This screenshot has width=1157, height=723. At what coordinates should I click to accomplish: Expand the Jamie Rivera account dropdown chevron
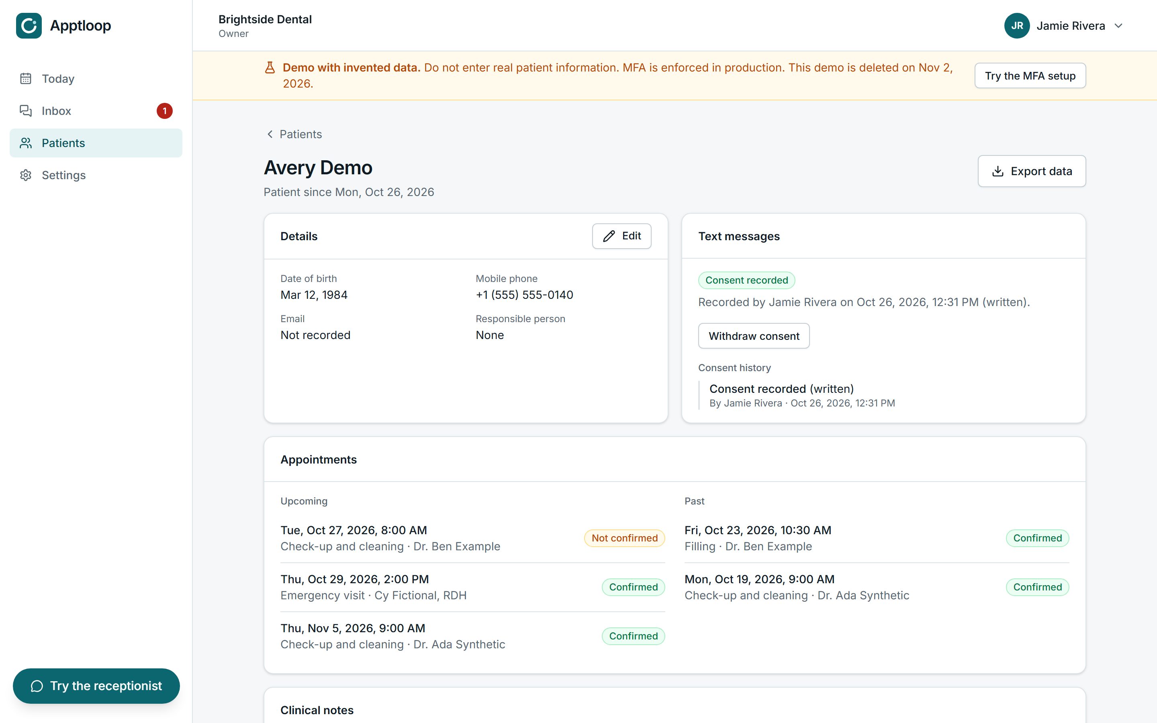(1118, 25)
